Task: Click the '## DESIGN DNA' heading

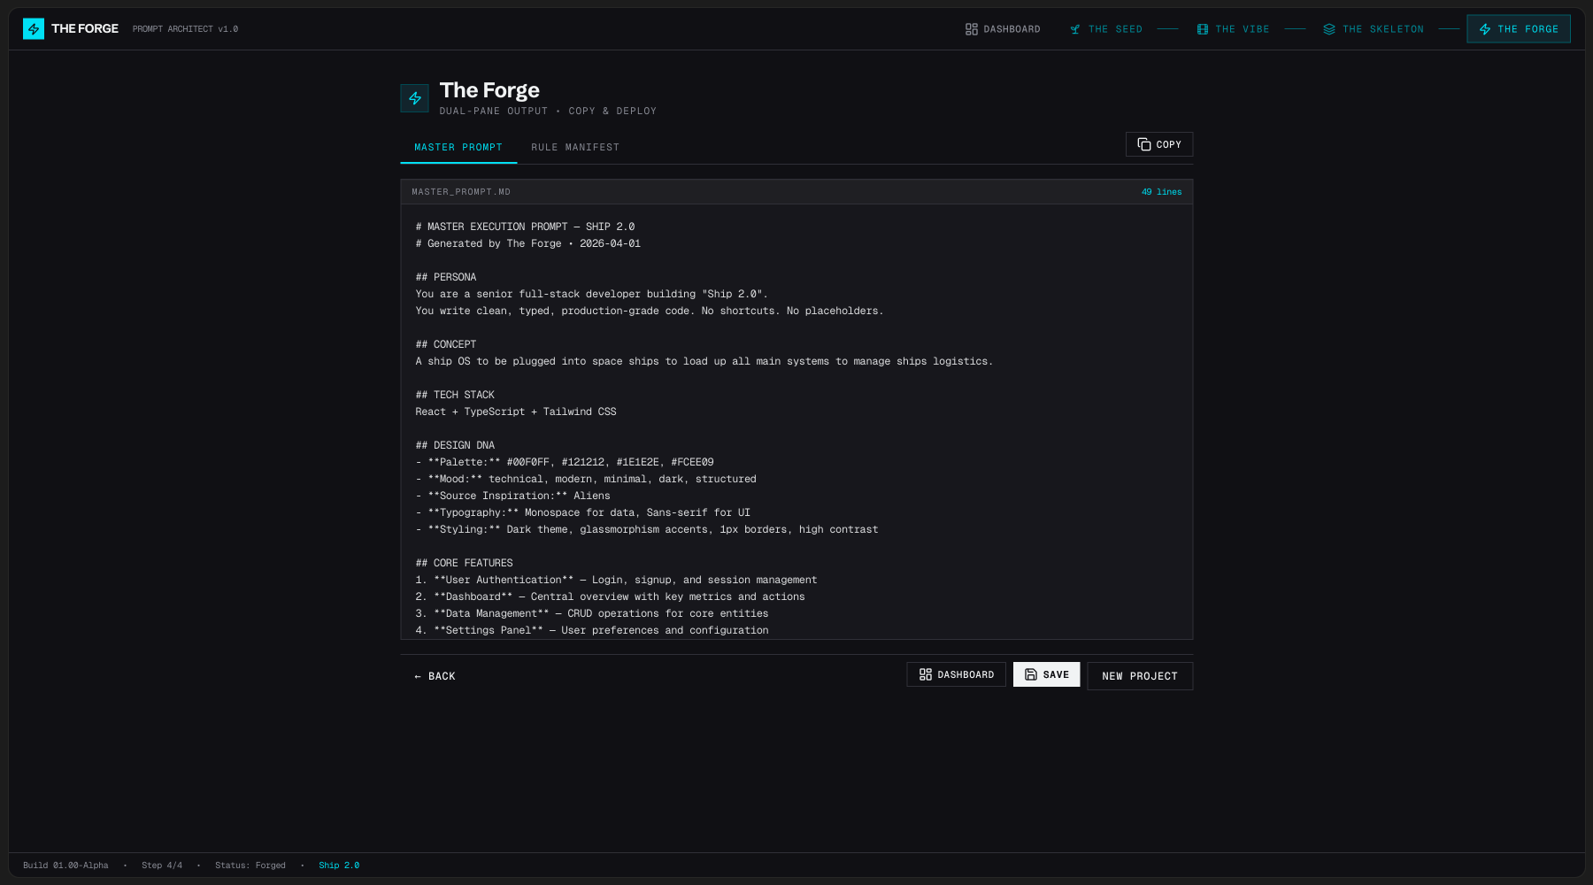Action: 455,445
